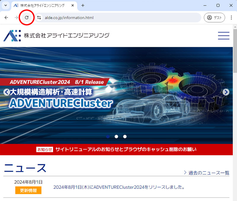Reload the page with the refresh button
The height and width of the screenshot is (201, 237).
[x=27, y=18]
